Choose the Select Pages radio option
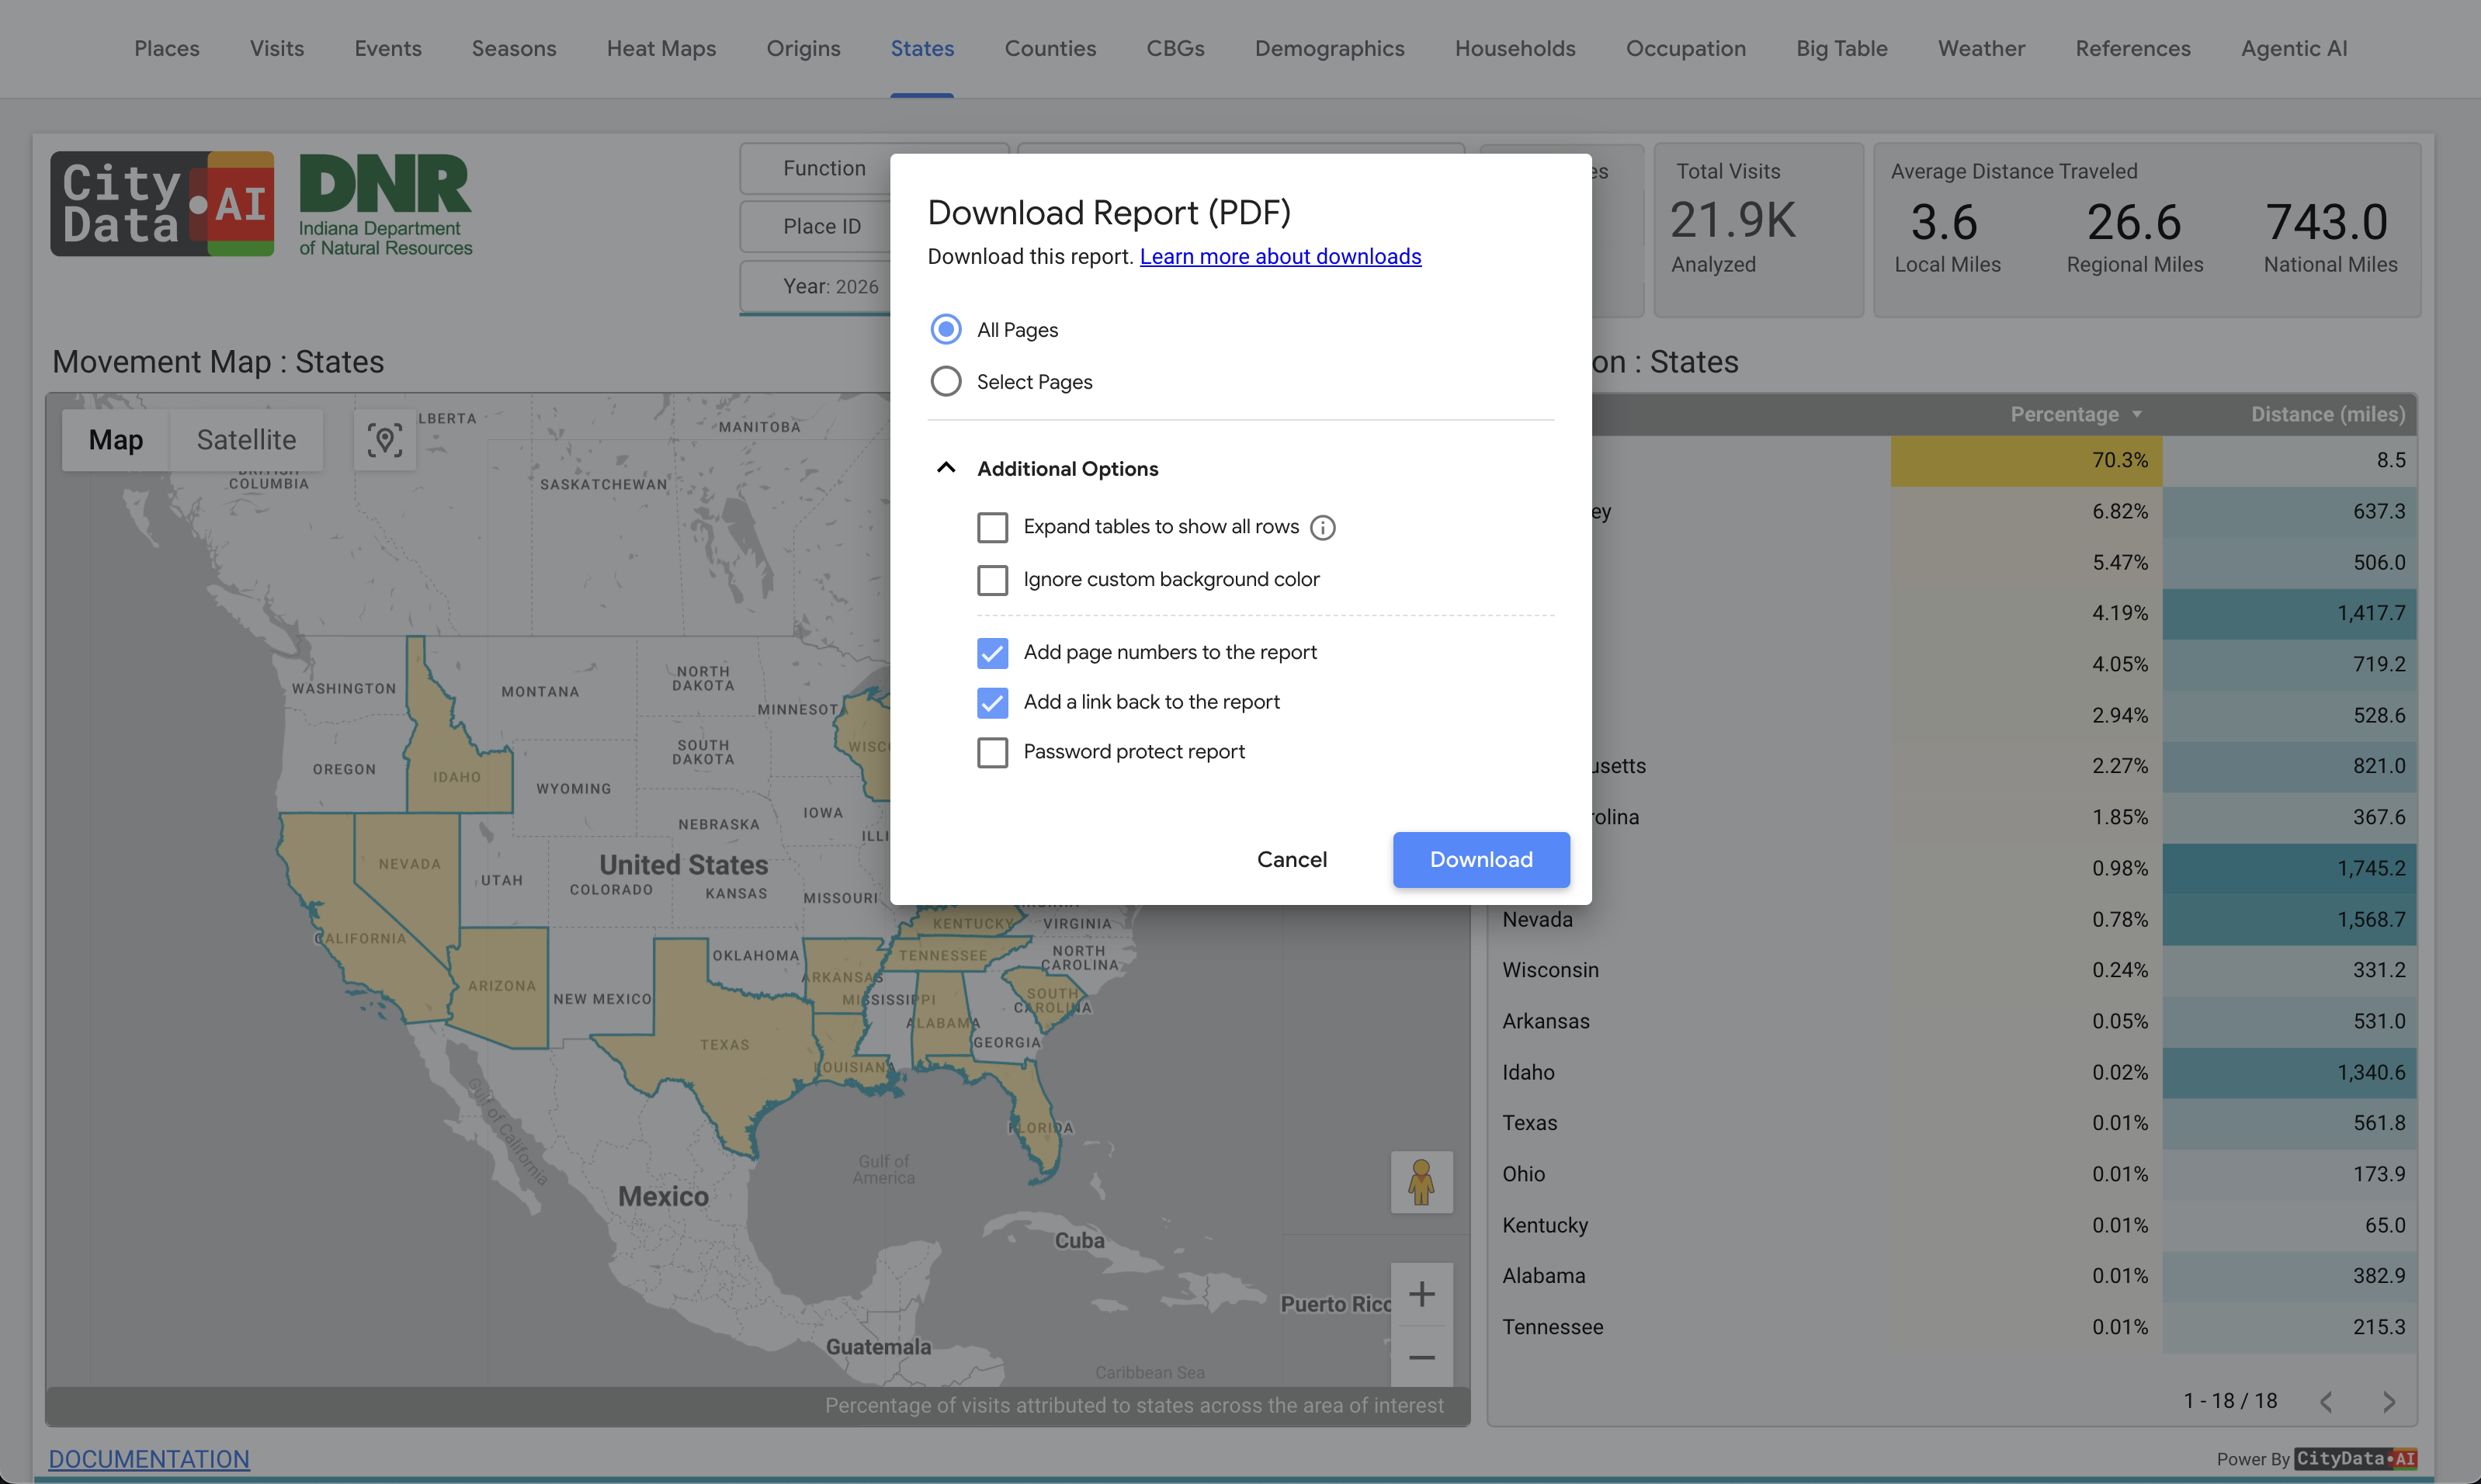2481x1484 pixels. [x=946, y=381]
